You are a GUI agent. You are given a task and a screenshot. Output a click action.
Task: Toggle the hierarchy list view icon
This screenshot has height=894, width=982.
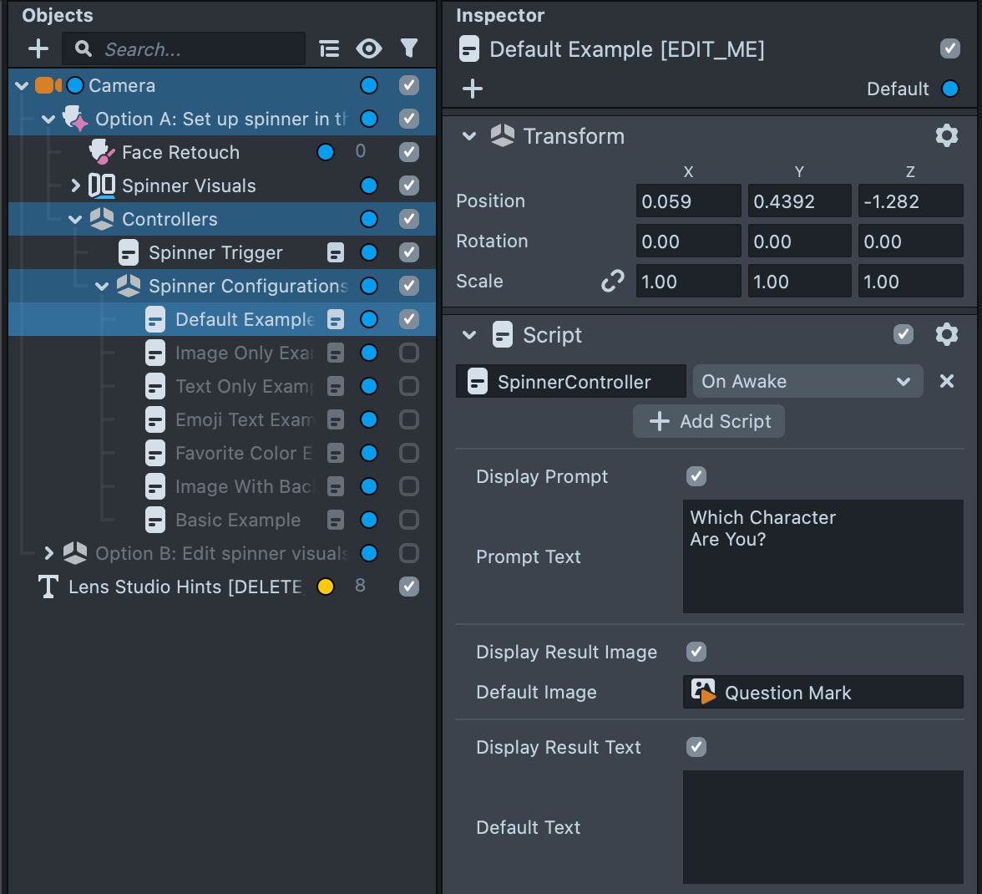coord(330,48)
